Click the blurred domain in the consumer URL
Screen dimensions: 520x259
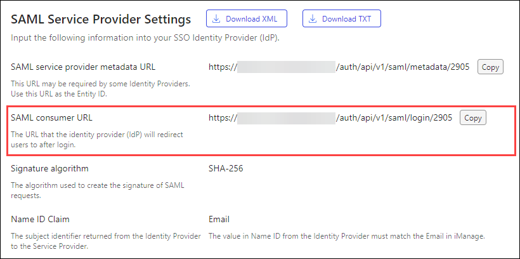tap(287, 118)
